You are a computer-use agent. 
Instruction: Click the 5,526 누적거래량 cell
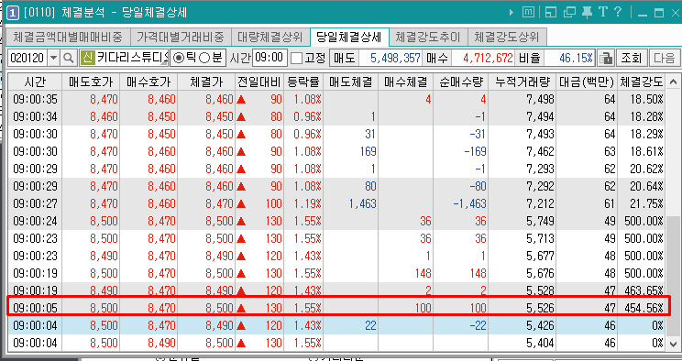[x=522, y=308]
